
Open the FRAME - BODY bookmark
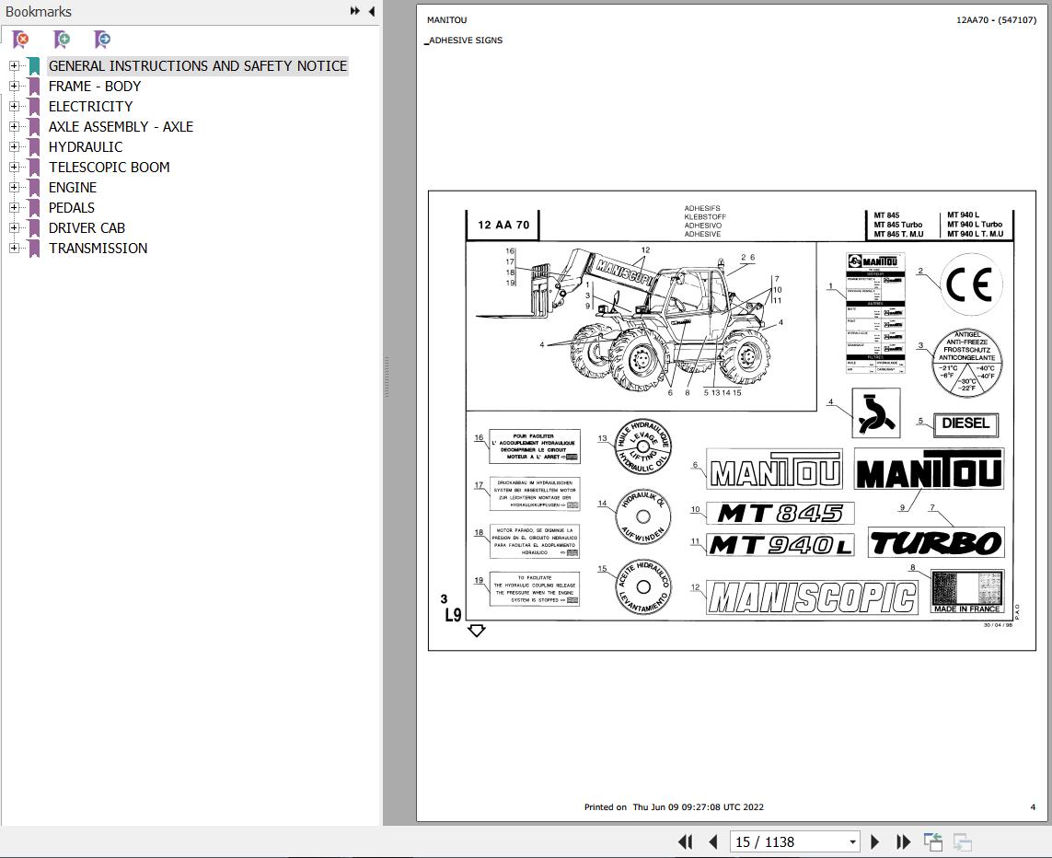95,86
